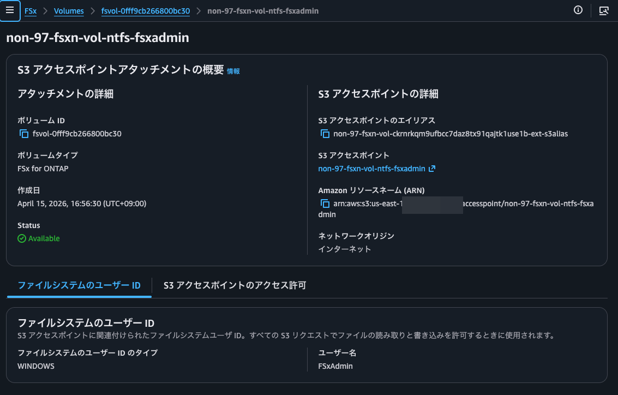618x395 pixels.
Task: Select the ファイルシステムのユーザー ID tab
Action: 79,285
